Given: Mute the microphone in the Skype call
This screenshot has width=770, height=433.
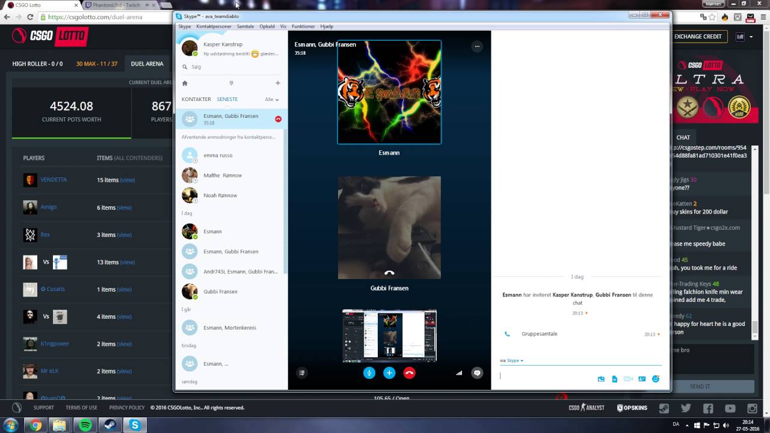Looking at the screenshot, I should (x=369, y=373).
